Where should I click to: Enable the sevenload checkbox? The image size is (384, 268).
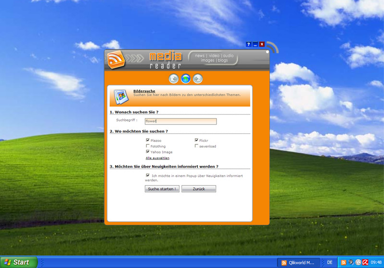click(x=196, y=146)
